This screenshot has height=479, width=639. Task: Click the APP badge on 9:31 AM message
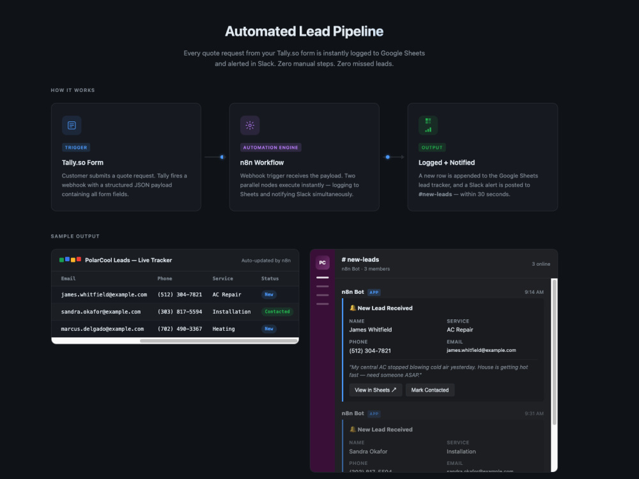(x=374, y=413)
